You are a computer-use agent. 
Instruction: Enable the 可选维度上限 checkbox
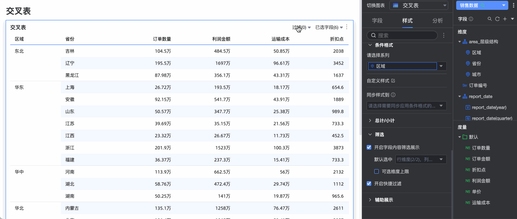point(377,171)
